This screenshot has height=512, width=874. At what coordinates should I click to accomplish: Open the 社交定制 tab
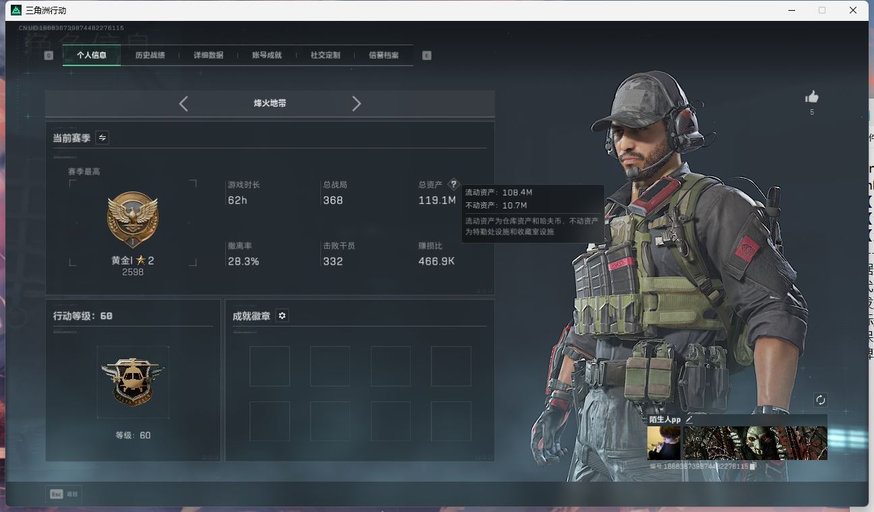(325, 55)
